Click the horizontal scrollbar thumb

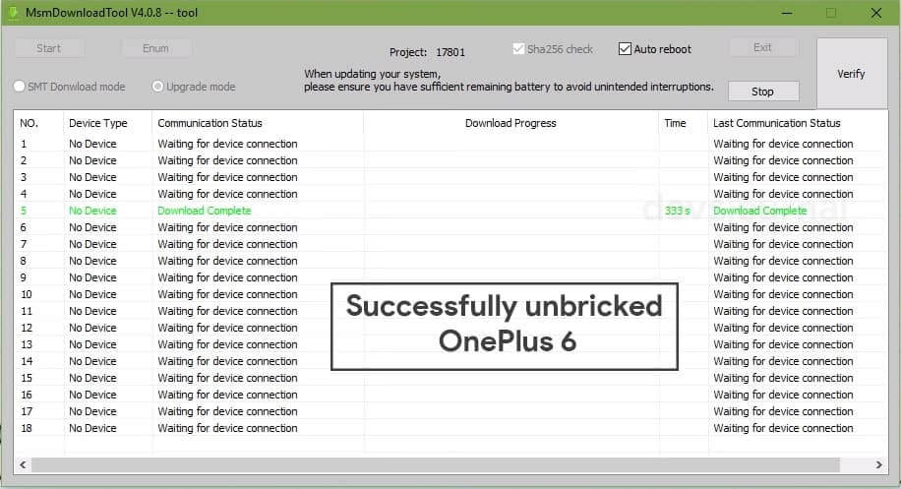click(436, 464)
